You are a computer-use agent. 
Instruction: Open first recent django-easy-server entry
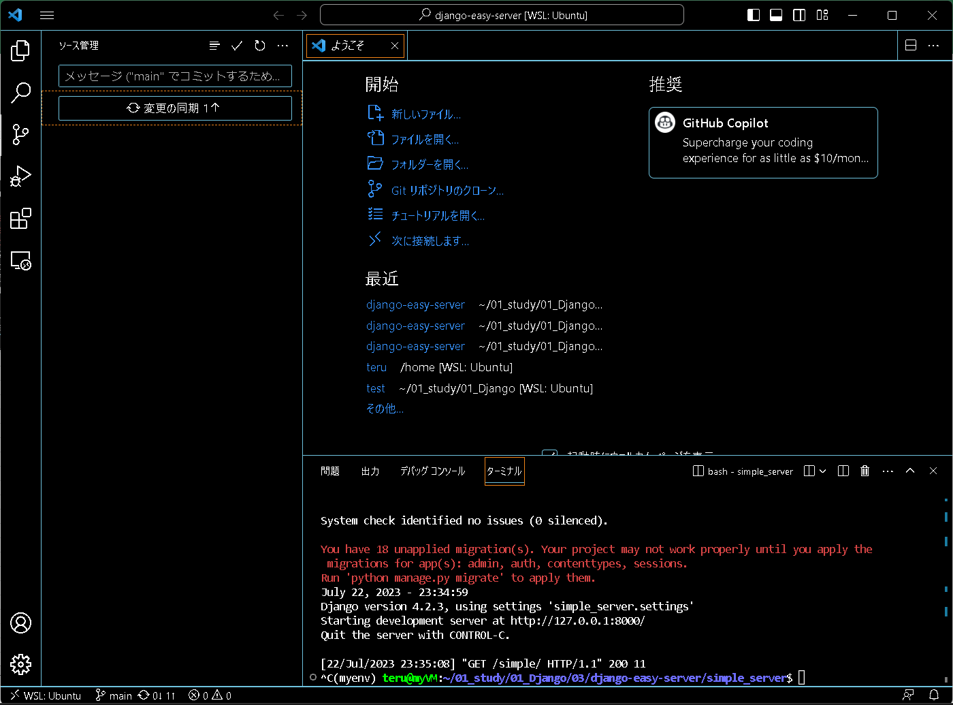coord(415,304)
